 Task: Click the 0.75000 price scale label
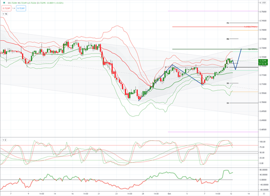263,12
